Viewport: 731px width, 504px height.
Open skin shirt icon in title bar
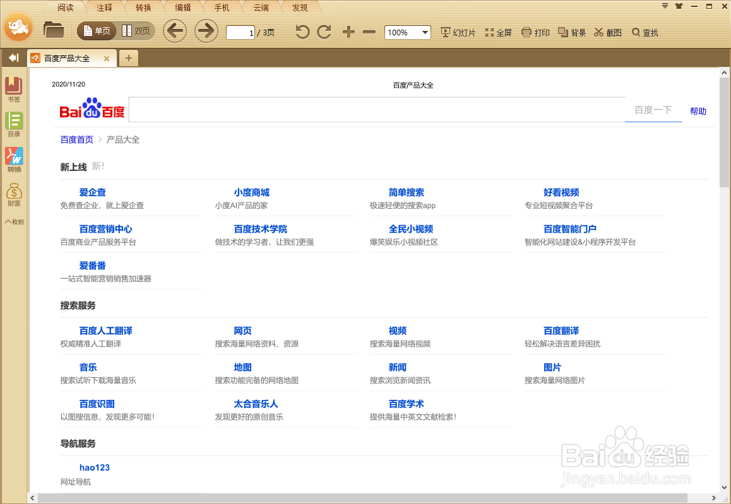(x=679, y=6)
